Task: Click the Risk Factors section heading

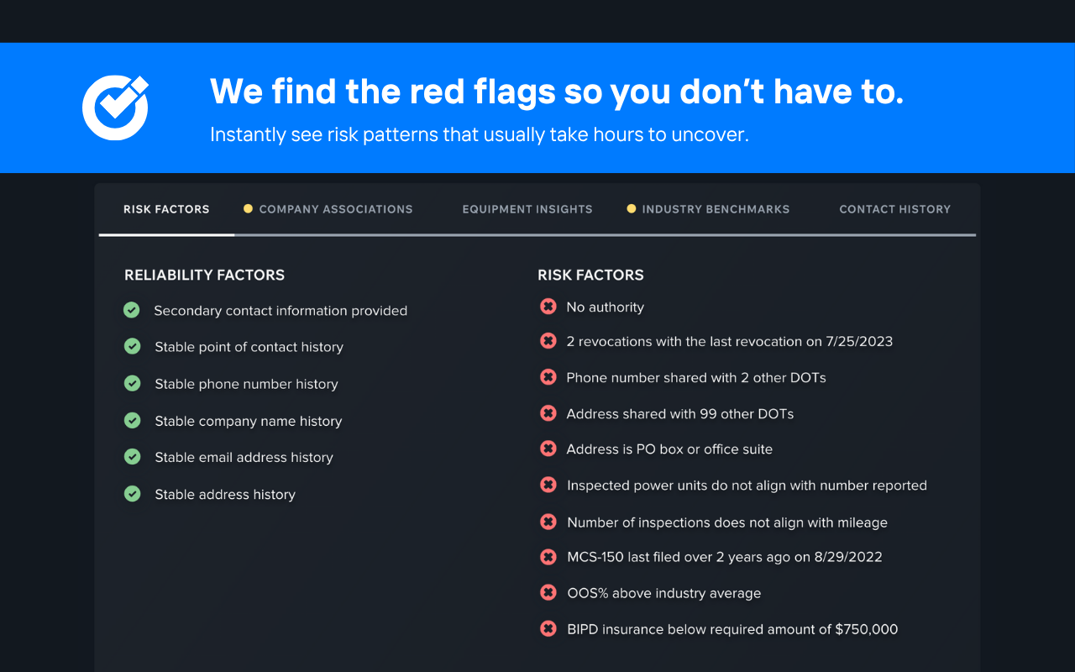Action: 590,275
